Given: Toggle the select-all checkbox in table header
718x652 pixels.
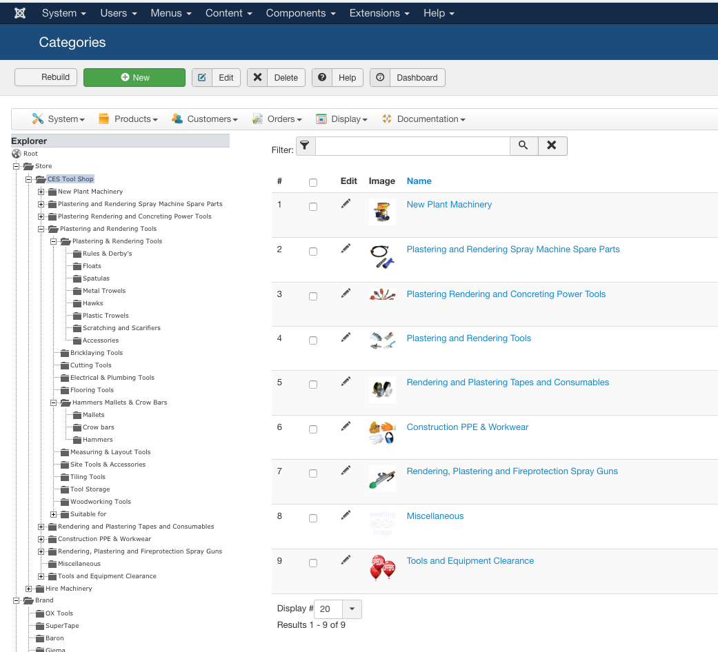Looking at the screenshot, I should click(x=313, y=183).
